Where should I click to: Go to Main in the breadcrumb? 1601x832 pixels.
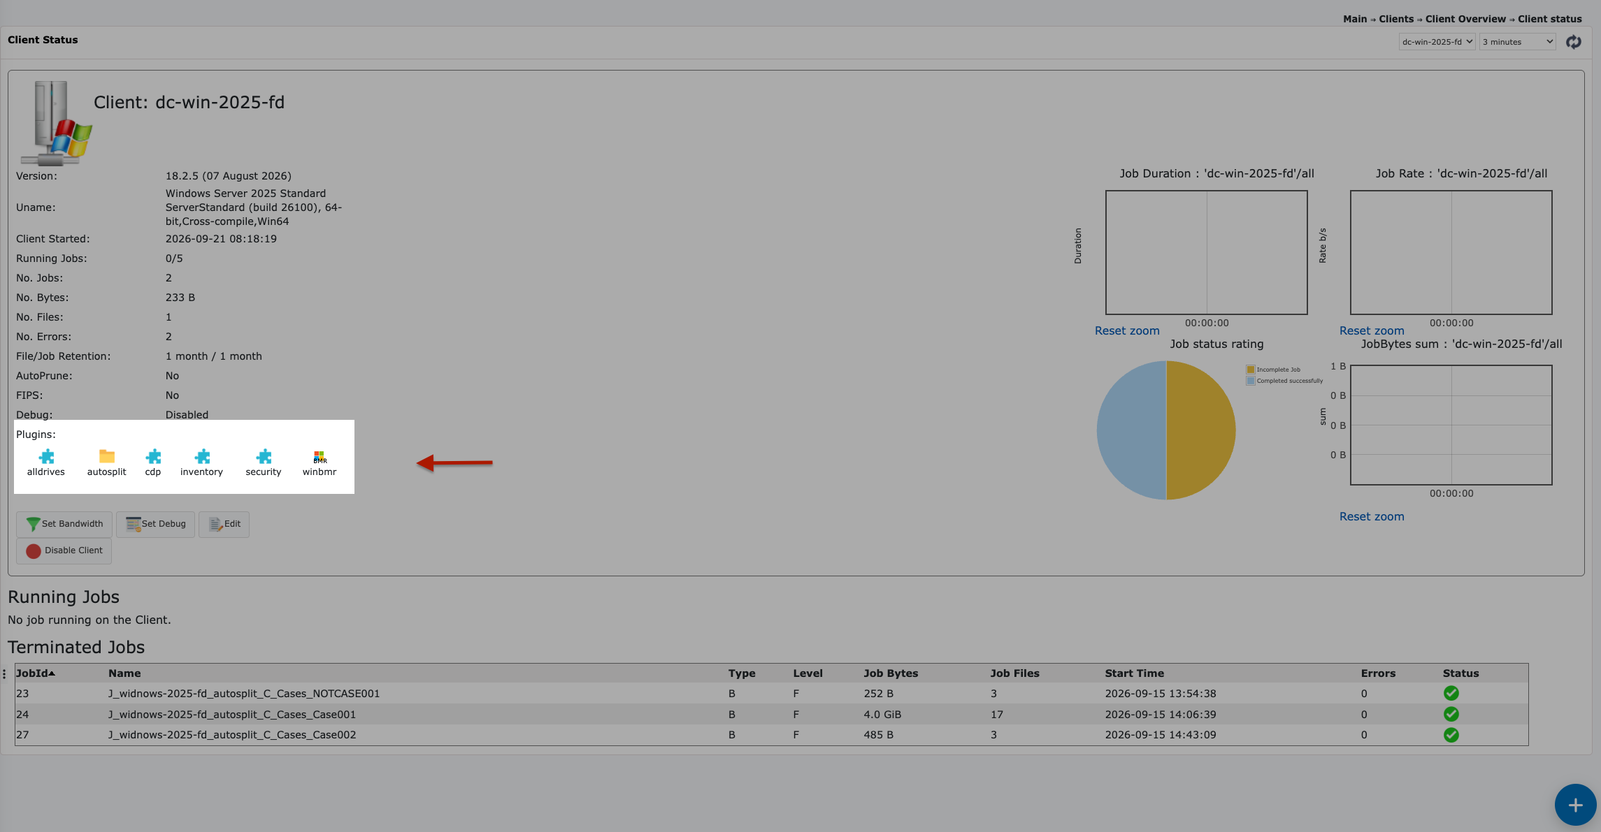(x=1354, y=19)
